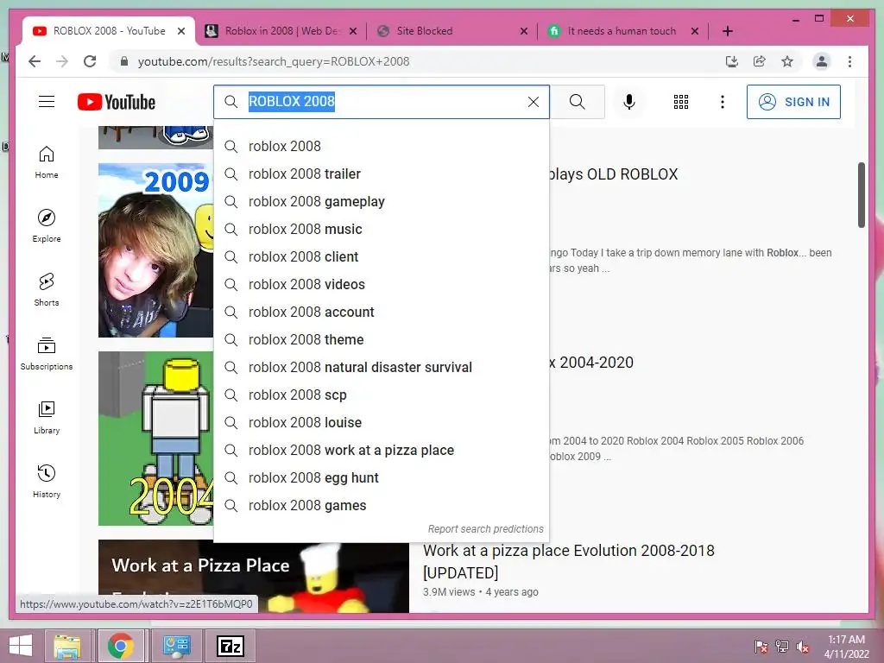Open Shorts in the sidebar
This screenshot has height=663, width=884.
coord(47,290)
